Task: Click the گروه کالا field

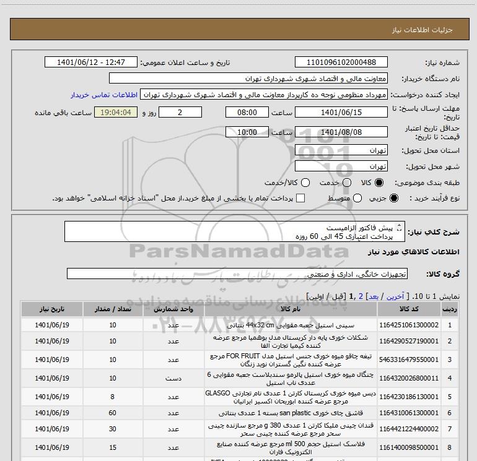Action: 237,274
